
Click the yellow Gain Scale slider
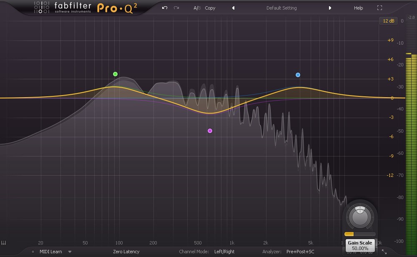click(360, 234)
